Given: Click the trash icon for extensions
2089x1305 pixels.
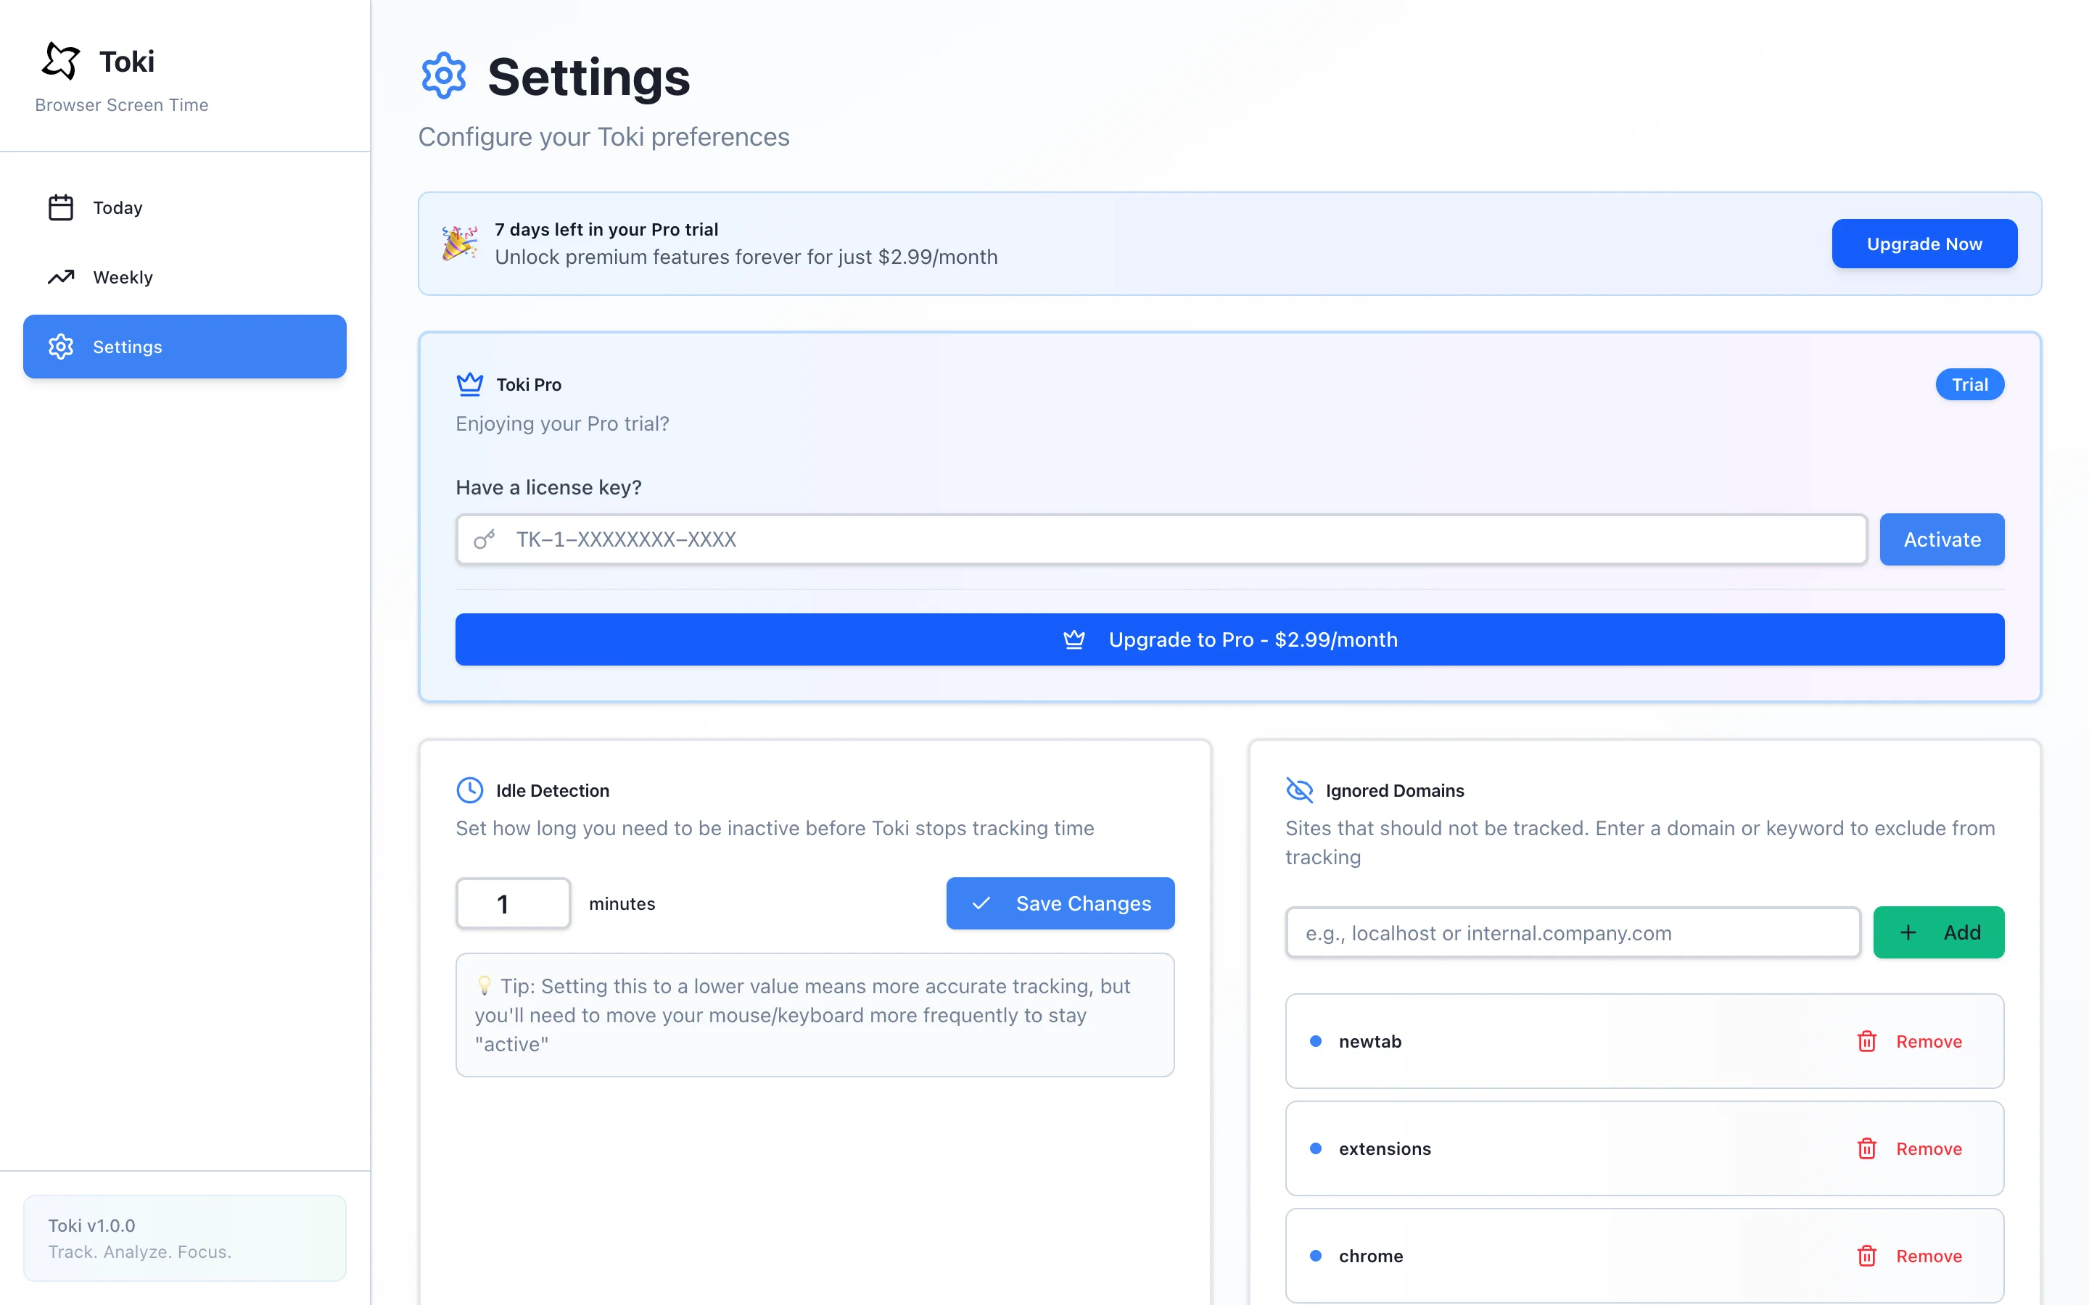Looking at the screenshot, I should (1866, 1148).
